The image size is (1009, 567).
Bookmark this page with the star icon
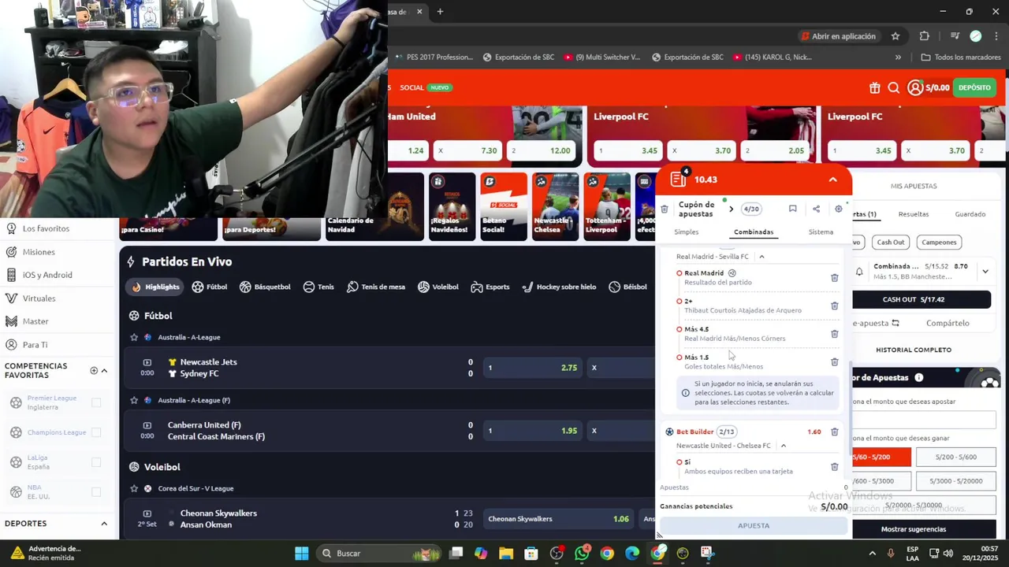[x=895, y=36]
